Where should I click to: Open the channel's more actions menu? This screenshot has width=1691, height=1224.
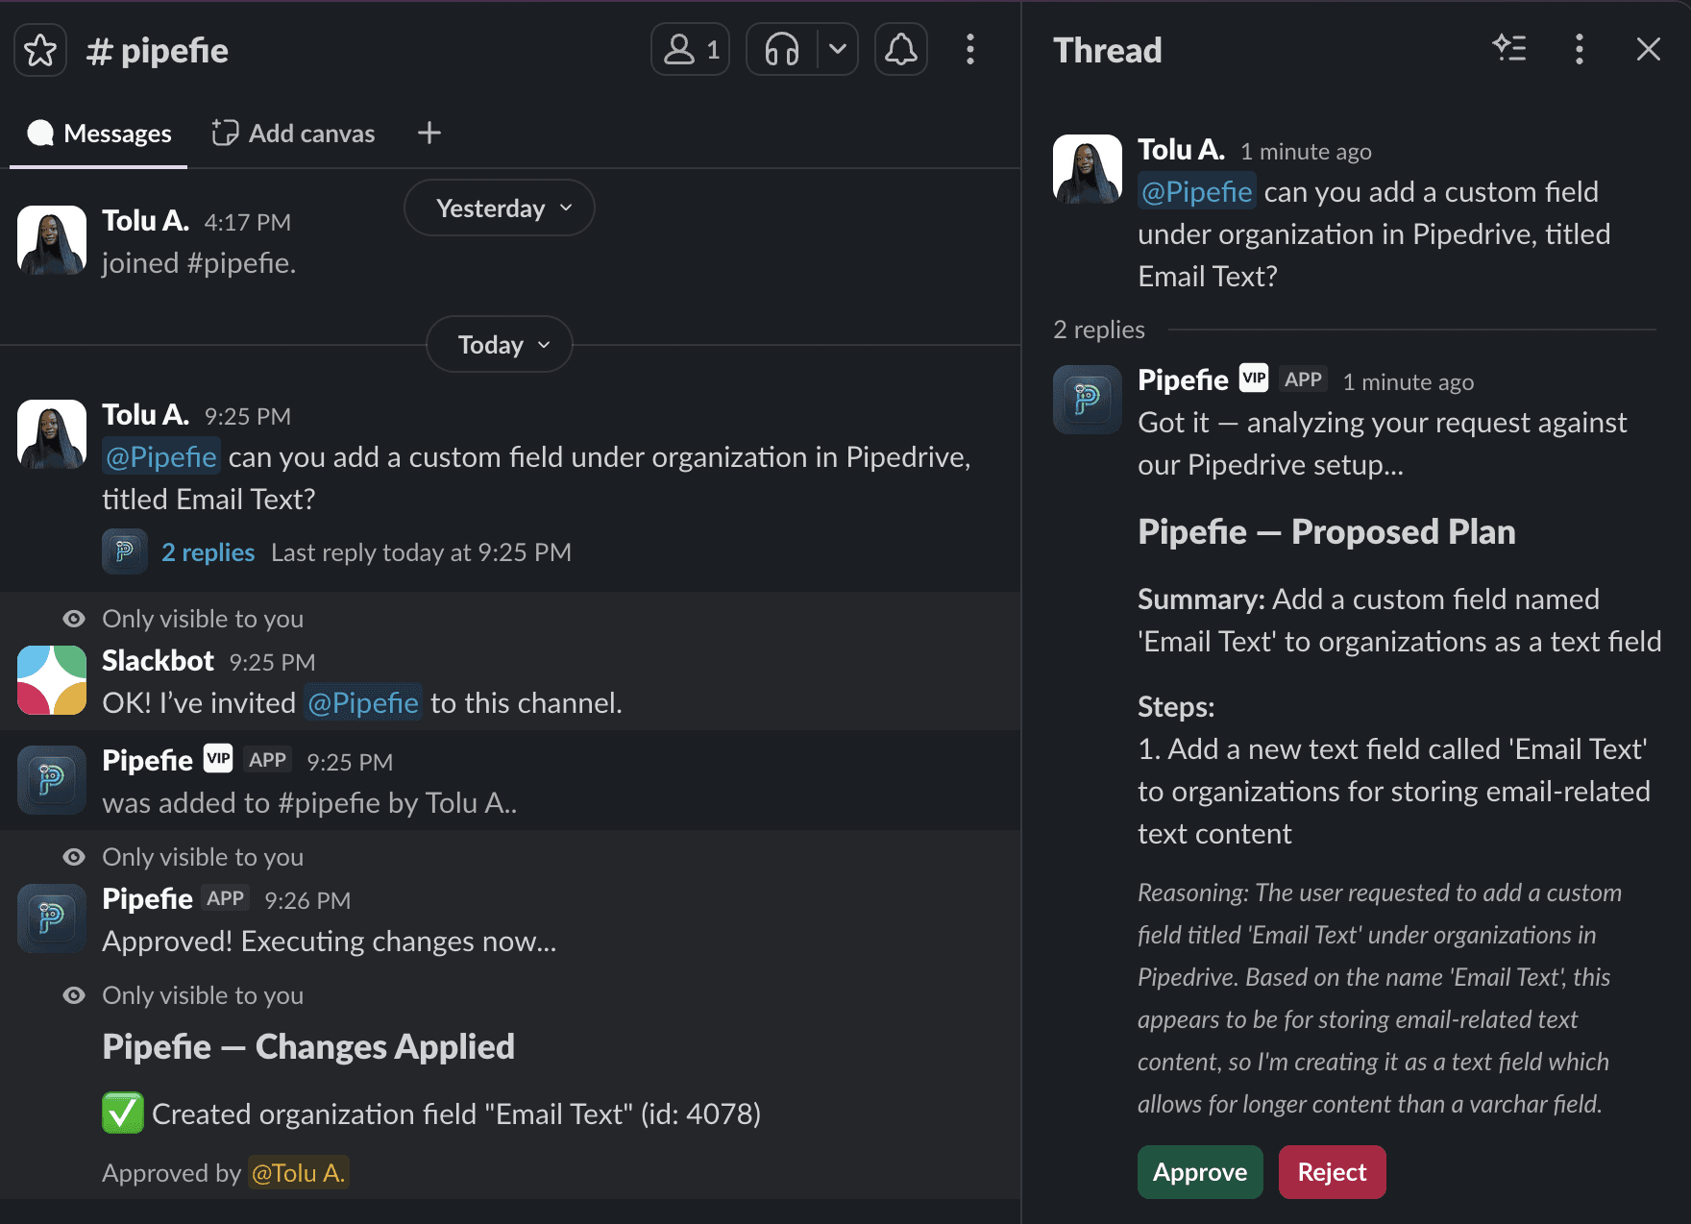coord(970,49)
